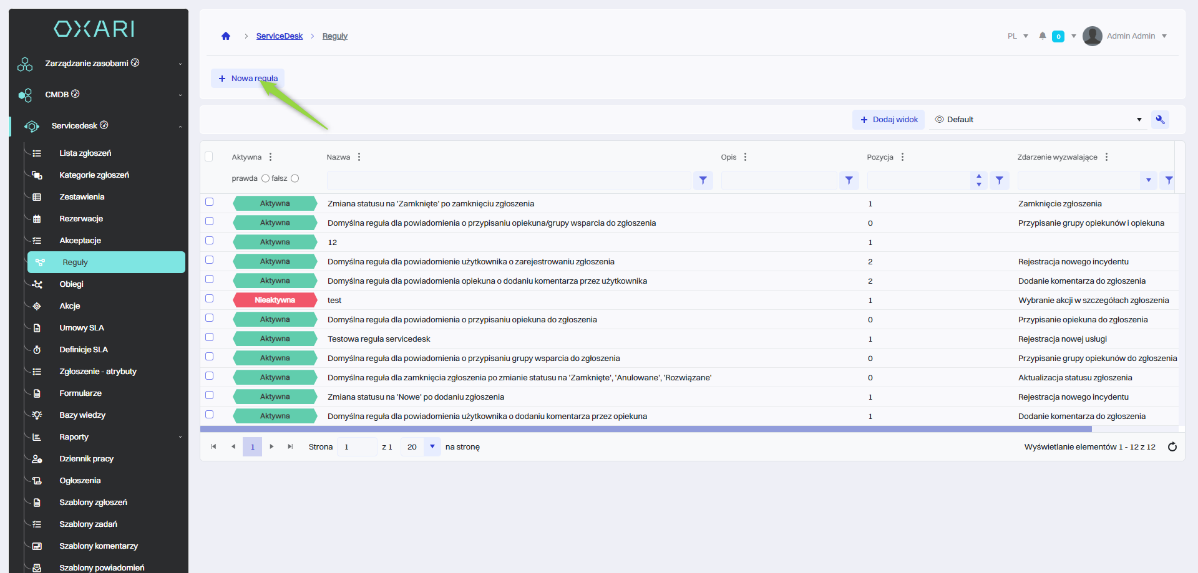This screenshot has width=1198, height=573.
Task: Open notifications bell icon
Action: click(x=1042, y=36)
